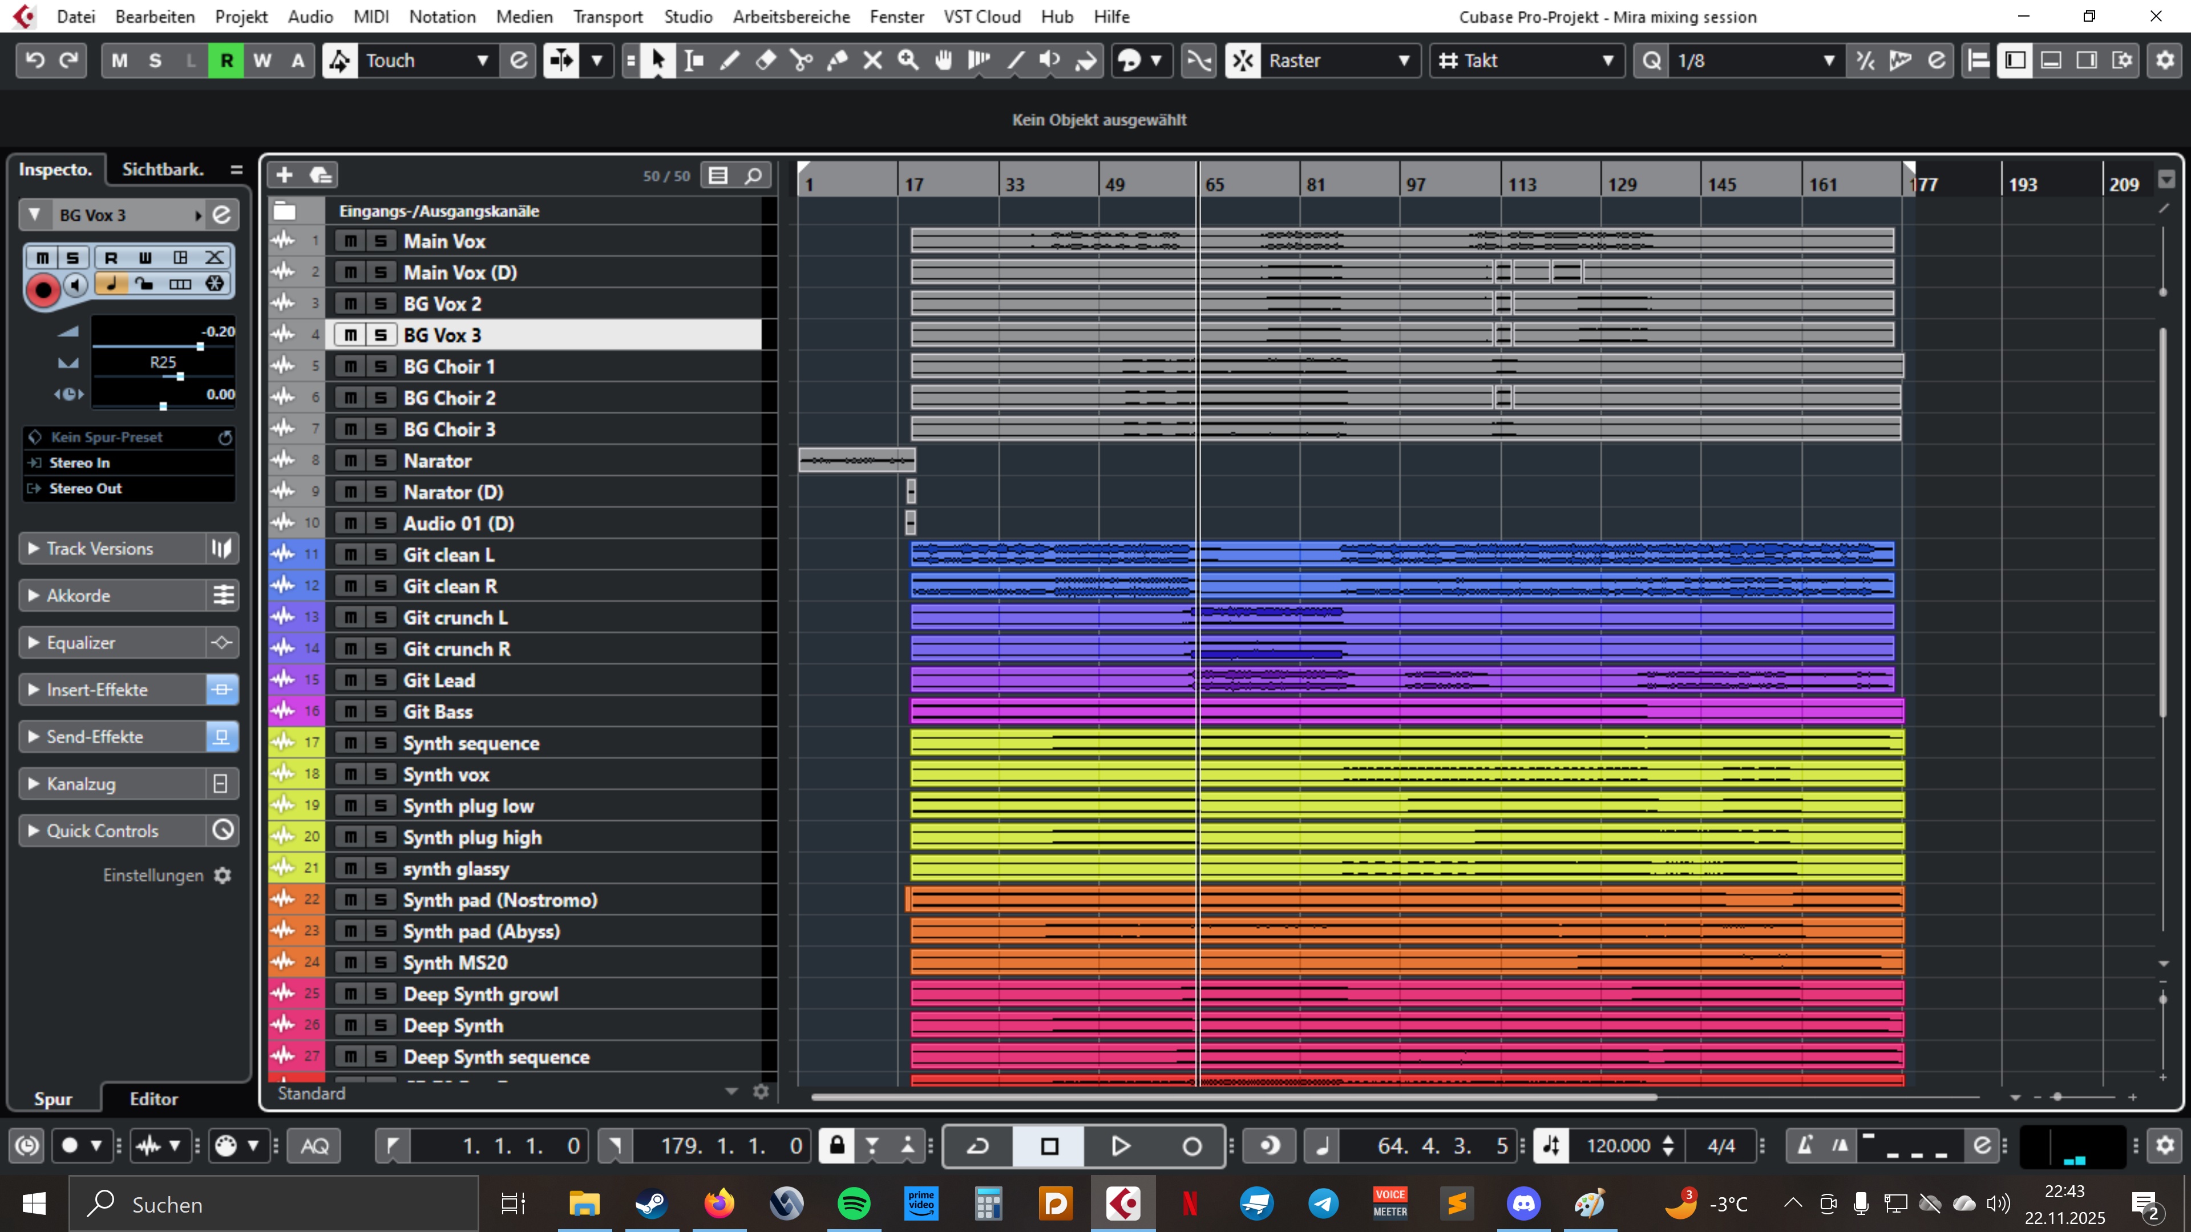2191x1232 pixels.
Task: Toggle record enable for BG Vox 3
Action: (43, 290)
